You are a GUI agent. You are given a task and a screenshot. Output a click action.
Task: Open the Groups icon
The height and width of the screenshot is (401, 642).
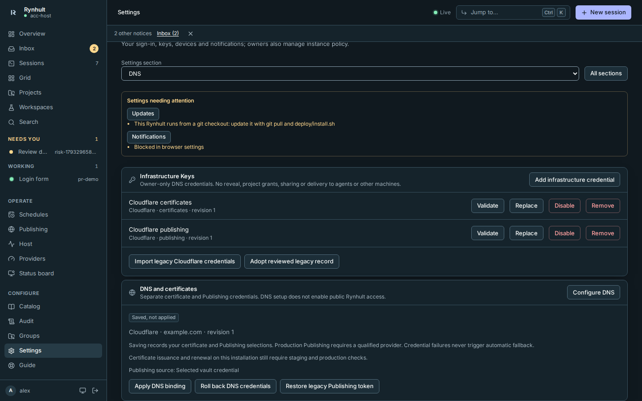12,336
